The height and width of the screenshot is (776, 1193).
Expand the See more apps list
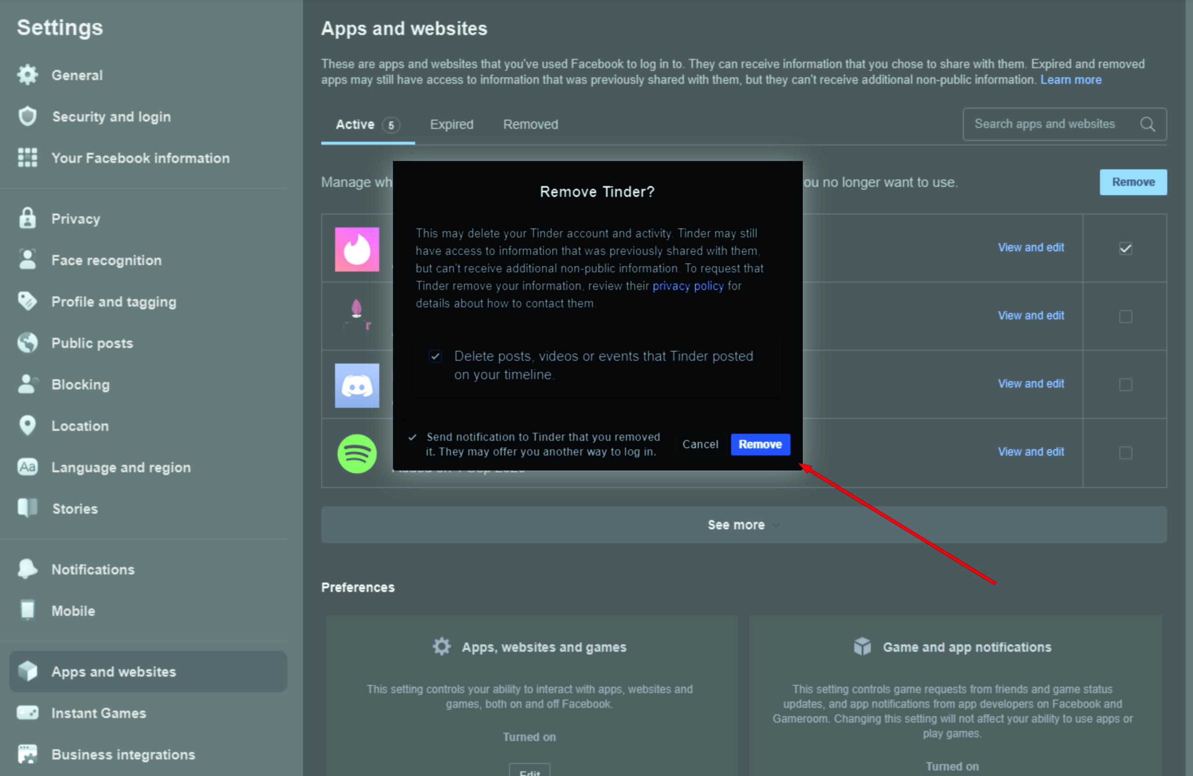744,524
